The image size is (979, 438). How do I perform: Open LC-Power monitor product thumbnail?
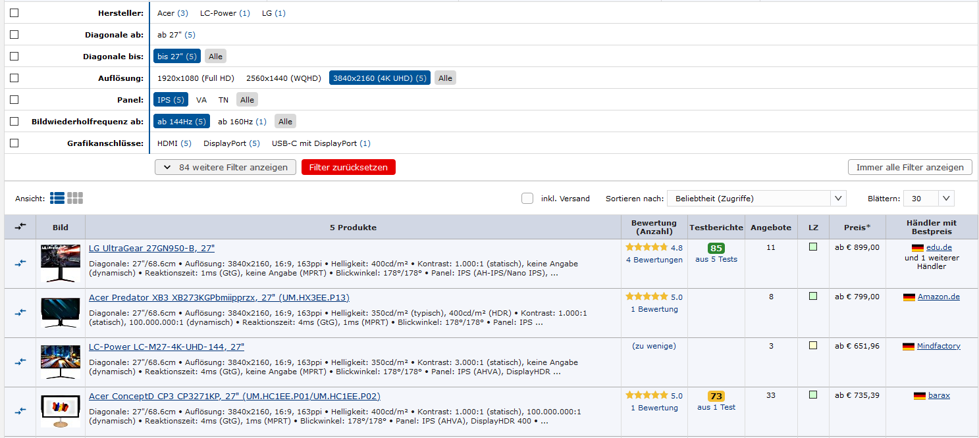[x=61, y=362]
